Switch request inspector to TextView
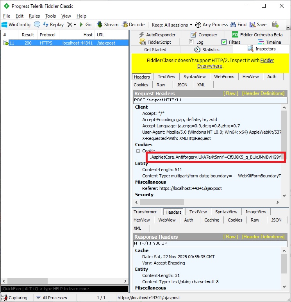Screen dimensions: 291x302 tap(166, 77)
